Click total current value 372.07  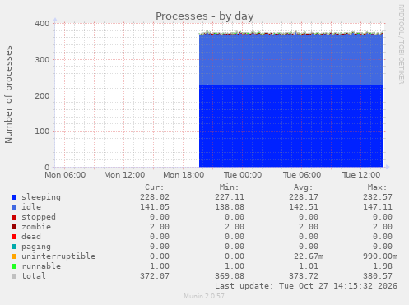coord(155,276)
